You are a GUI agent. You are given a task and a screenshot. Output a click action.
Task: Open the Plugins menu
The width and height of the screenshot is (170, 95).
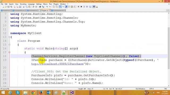56,4
